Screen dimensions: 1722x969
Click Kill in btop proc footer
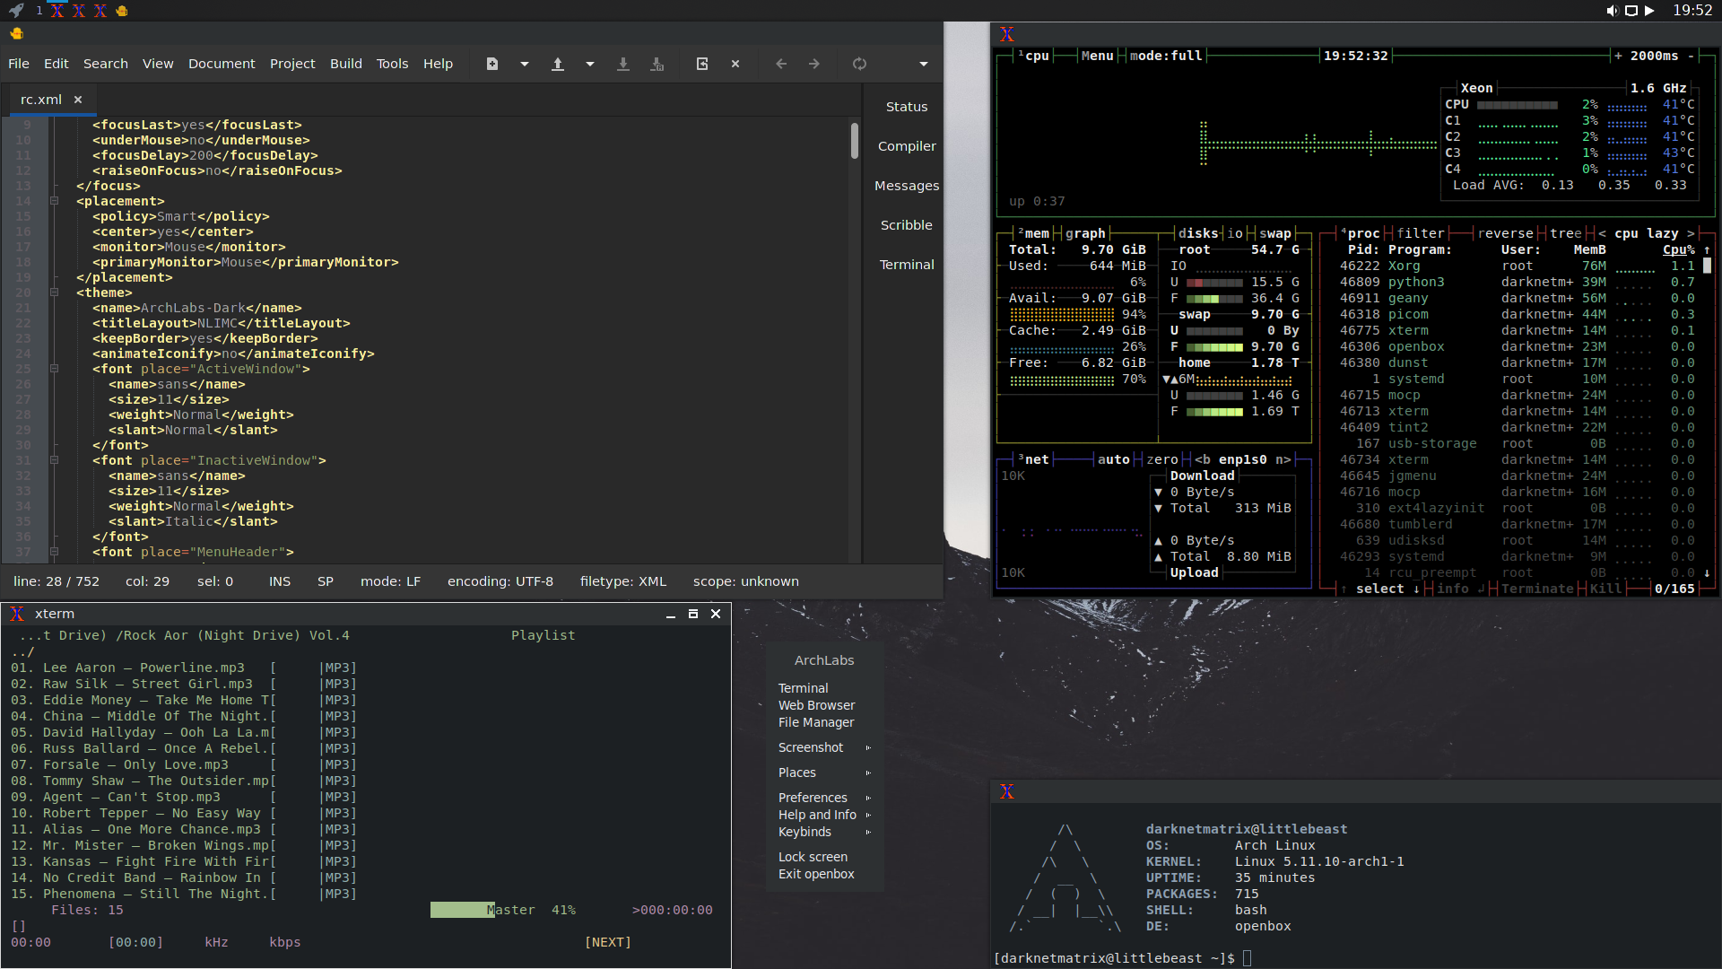tap(1606, 589)
